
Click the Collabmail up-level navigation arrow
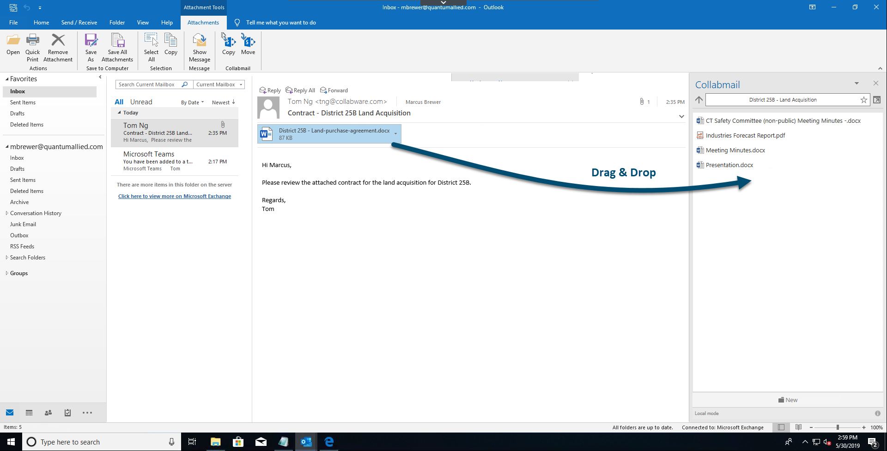click(699, 100)
